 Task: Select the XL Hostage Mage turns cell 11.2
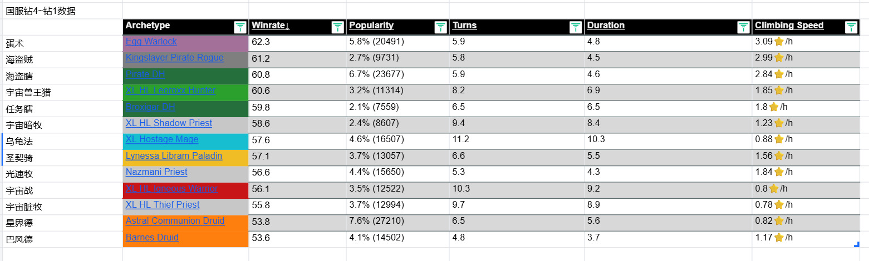(461, 139)
